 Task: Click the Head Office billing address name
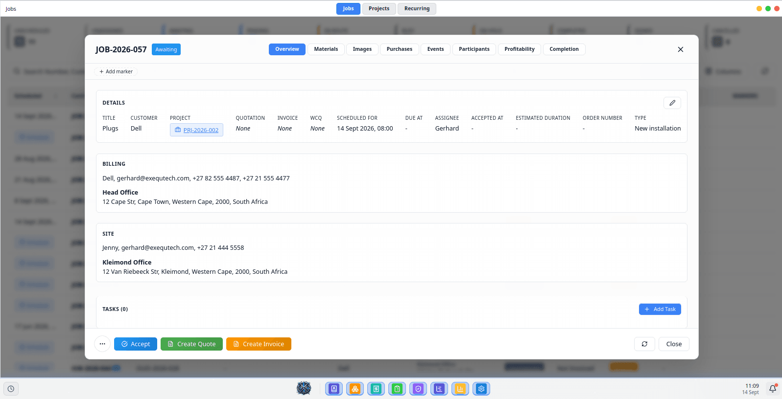point(120,193)
